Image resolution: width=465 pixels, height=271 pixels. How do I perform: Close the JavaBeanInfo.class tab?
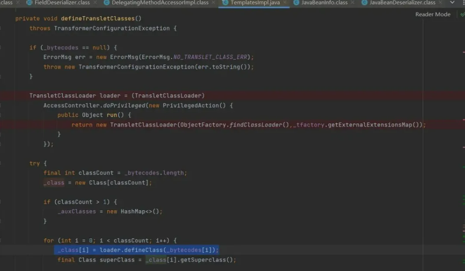click(352, 3)
